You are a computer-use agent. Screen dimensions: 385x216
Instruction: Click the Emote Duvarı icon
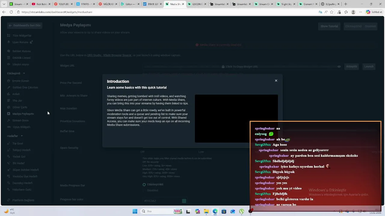(x=9, y=81)
